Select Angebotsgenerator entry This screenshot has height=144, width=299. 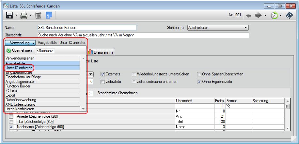click(x=42, y=82)
